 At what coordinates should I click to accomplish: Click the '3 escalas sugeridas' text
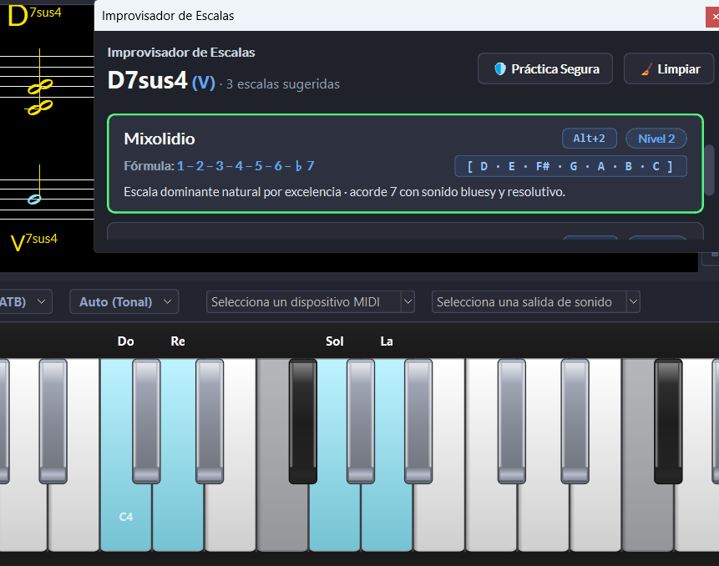tap(283, 84)
